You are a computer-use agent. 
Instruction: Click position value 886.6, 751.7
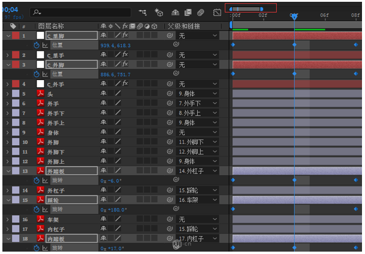(x=116, y=75)
